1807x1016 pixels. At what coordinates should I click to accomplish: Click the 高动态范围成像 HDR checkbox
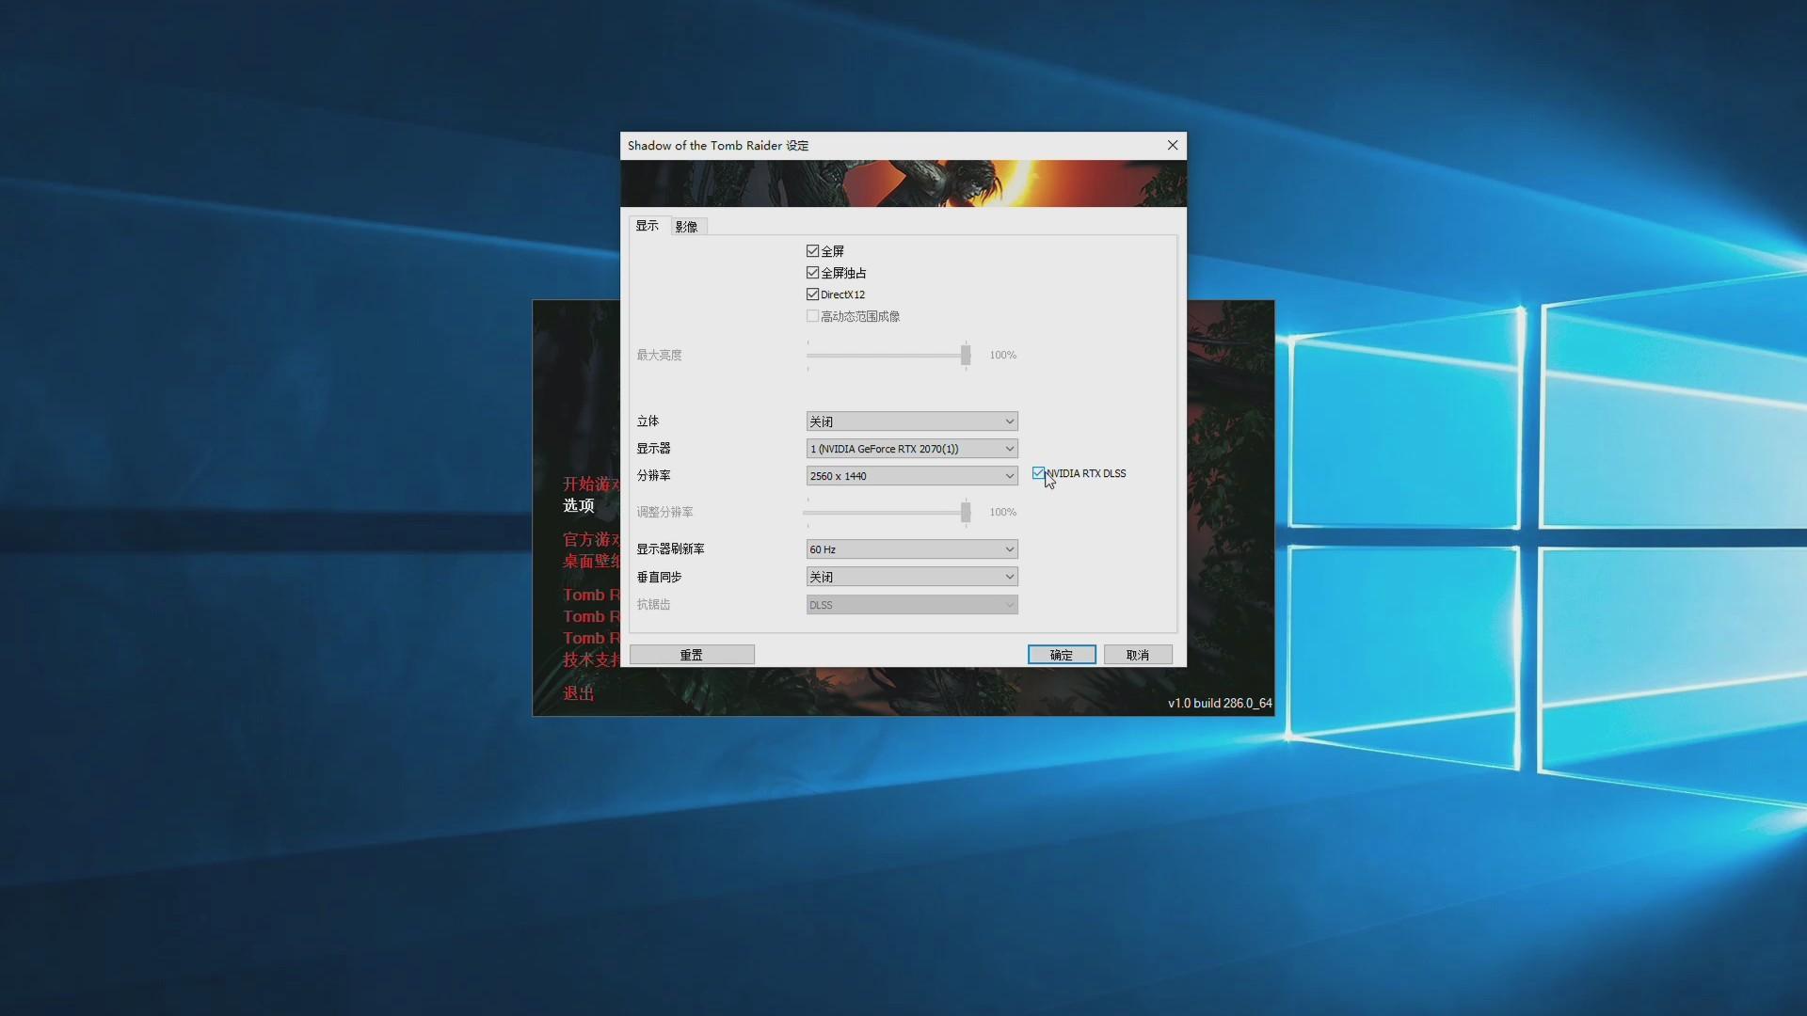point(812,316)
